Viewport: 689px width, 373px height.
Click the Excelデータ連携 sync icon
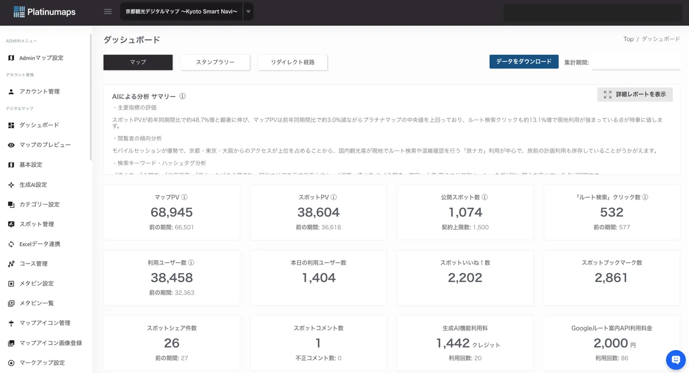pos(11,244)
